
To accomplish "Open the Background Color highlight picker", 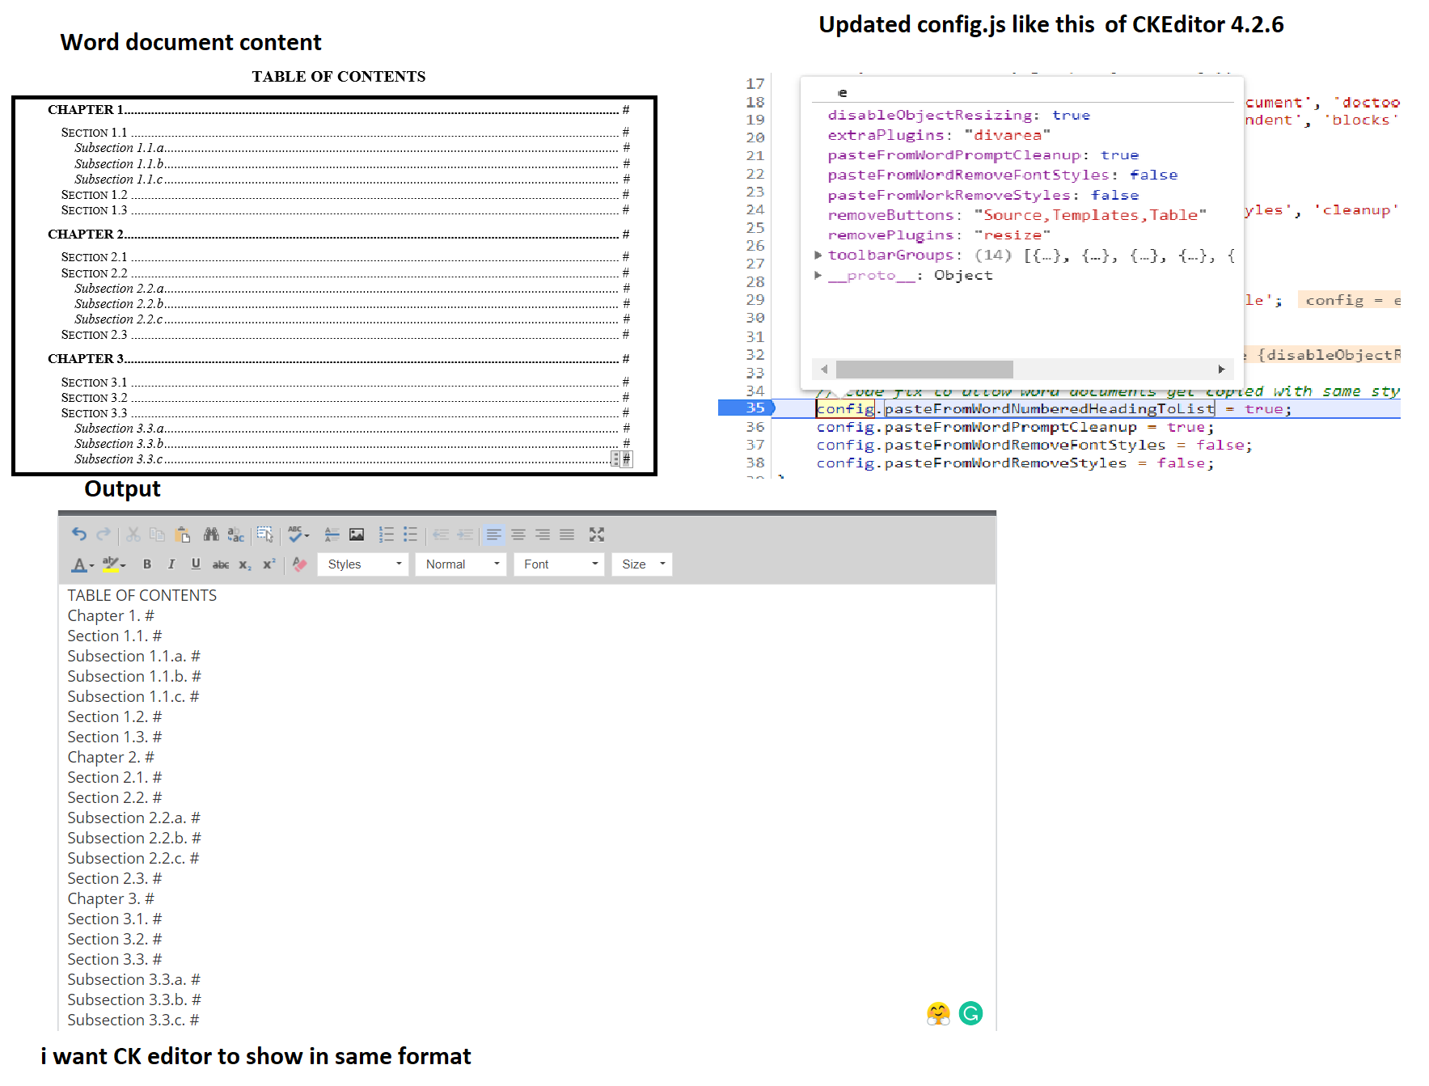I will tap(114, 564).
